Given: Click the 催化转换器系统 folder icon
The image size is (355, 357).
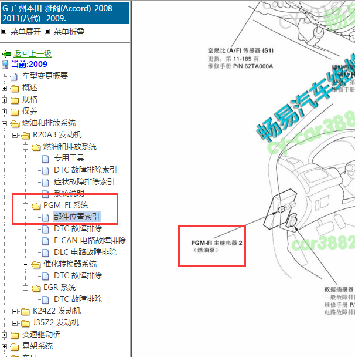Looking at the screenshot, I should tap(36, 265).
